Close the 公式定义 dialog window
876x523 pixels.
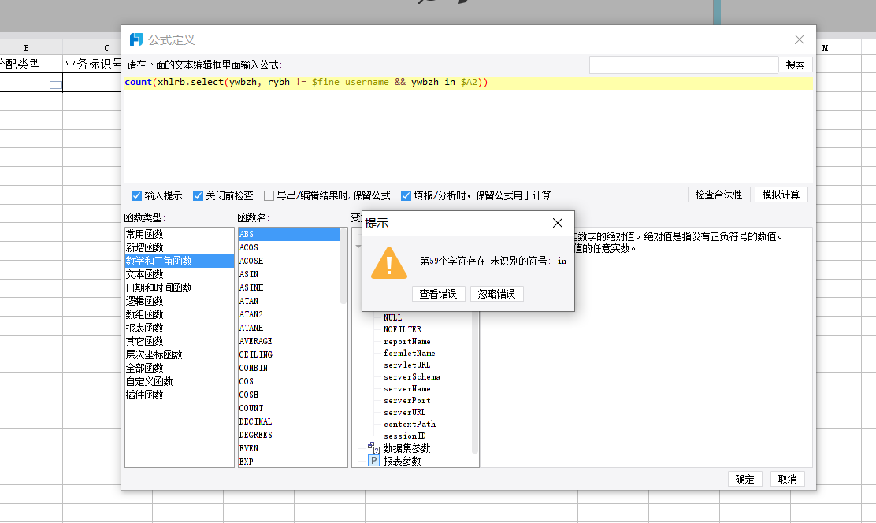[x=800, y=39]
